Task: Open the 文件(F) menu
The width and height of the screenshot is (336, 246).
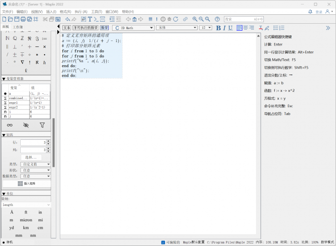Action: pos(7,11)
